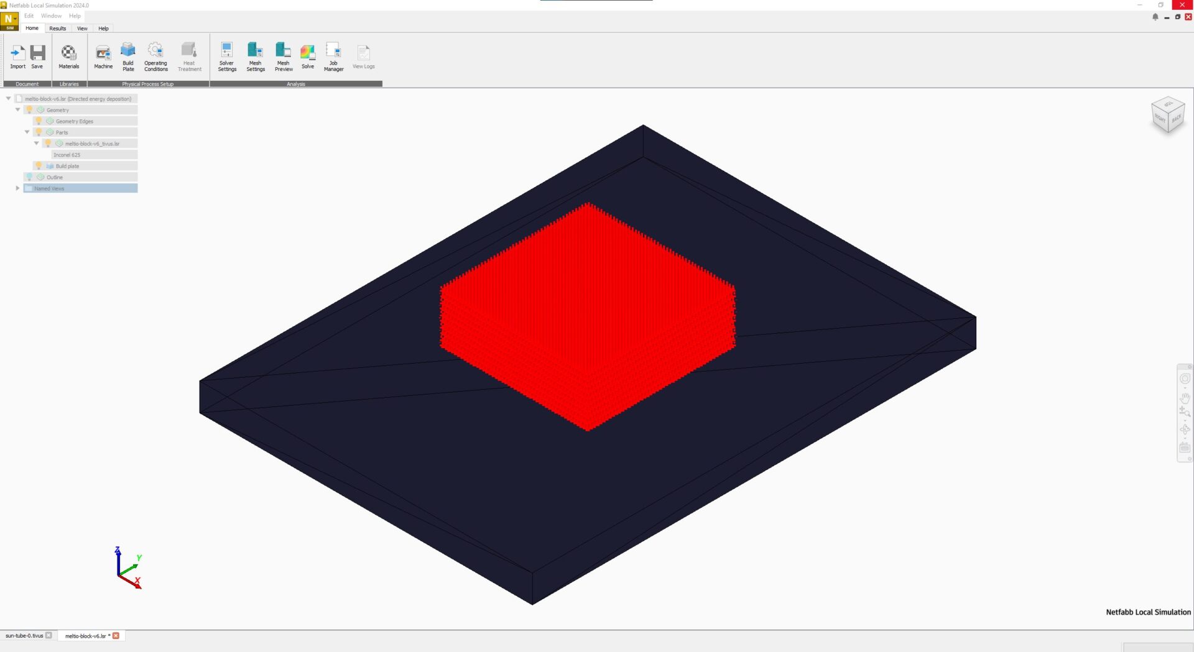
Task: Switch to the sun-tube-0.tivus document tab
Action: [25, 636]
